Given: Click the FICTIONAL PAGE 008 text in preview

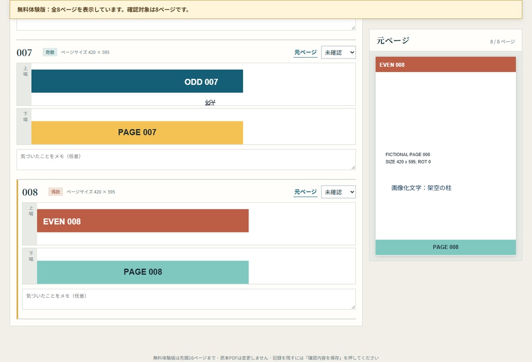Looking at the screenshot, I should pyautogui.click(x=407, y=155).
